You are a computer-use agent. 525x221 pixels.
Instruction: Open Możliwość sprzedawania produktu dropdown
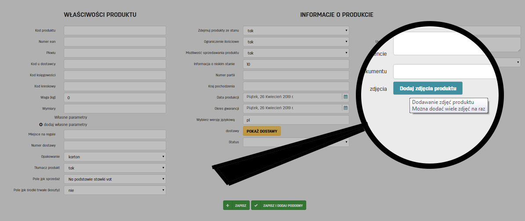[296, 53]
